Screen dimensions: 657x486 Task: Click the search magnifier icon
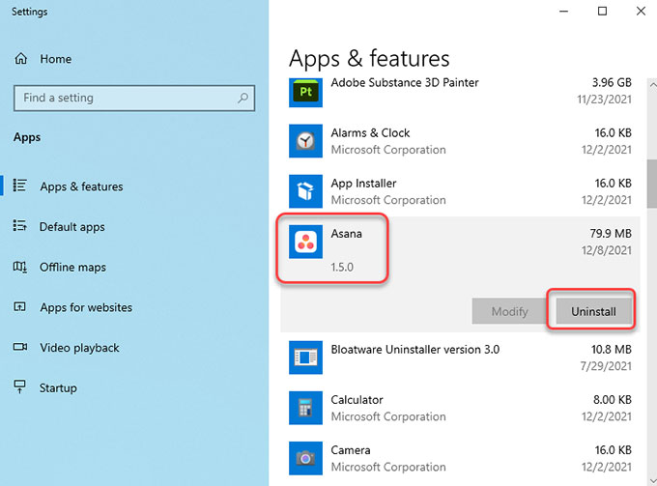(243, 98)
